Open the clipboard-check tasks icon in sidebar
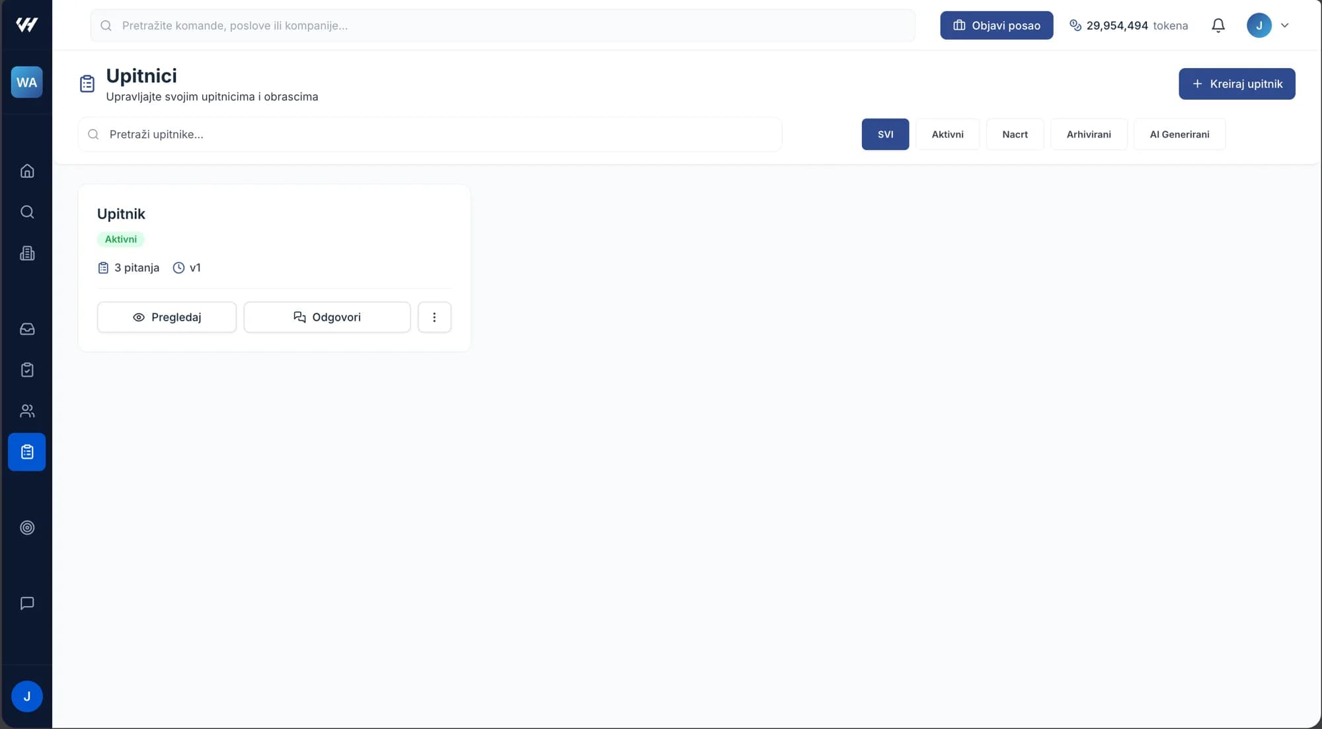 pos(27,370)
